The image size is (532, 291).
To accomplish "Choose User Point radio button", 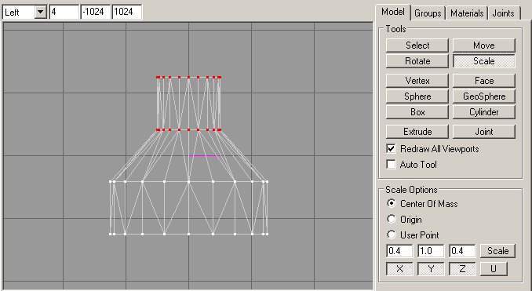I will 392,235.
